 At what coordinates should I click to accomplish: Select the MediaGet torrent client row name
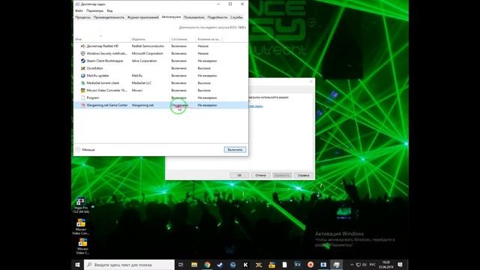pos(103,83)
